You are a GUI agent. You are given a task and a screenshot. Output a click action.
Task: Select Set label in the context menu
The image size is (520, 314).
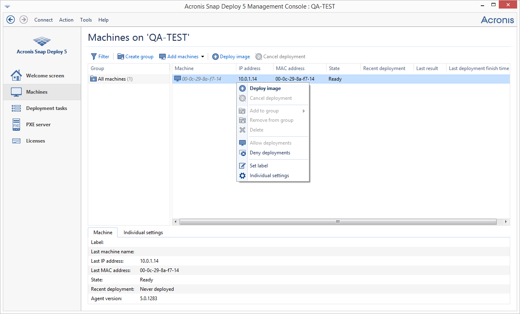[259, 166]
